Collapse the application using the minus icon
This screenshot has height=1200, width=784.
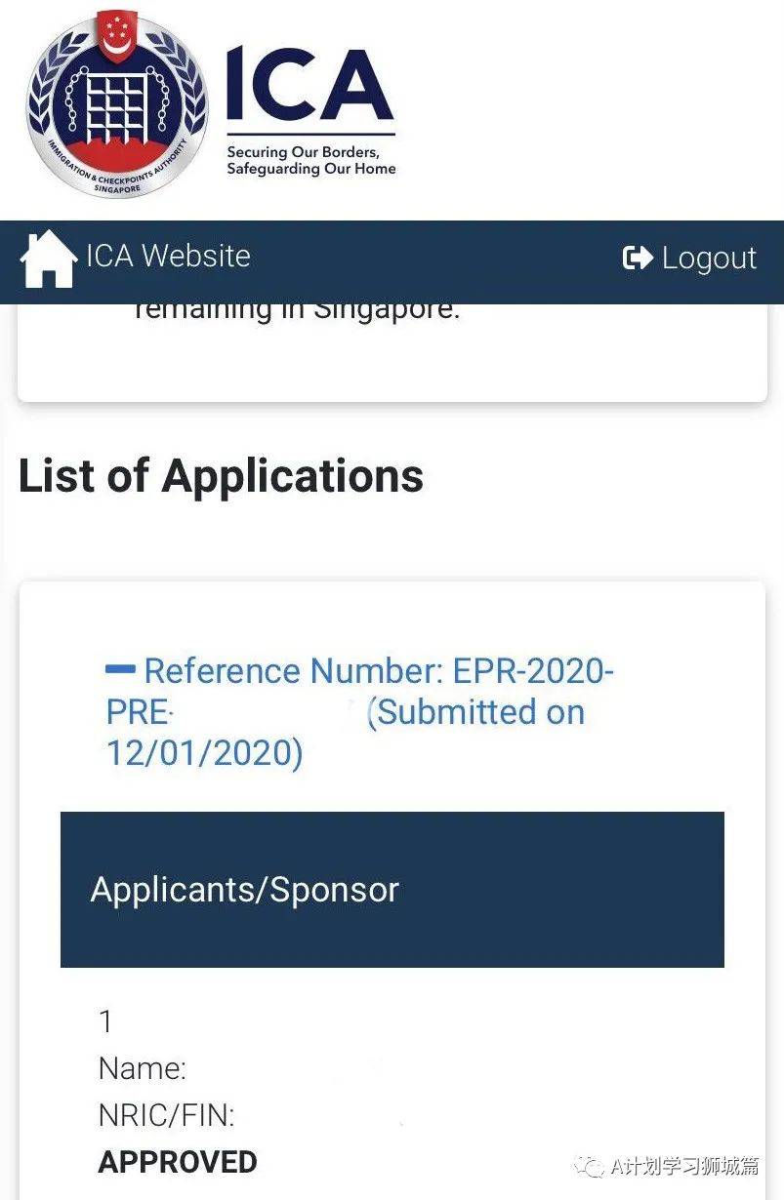click(x=120, y=669)
